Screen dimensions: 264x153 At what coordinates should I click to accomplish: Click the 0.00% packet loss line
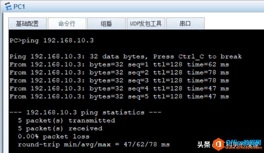54,136
